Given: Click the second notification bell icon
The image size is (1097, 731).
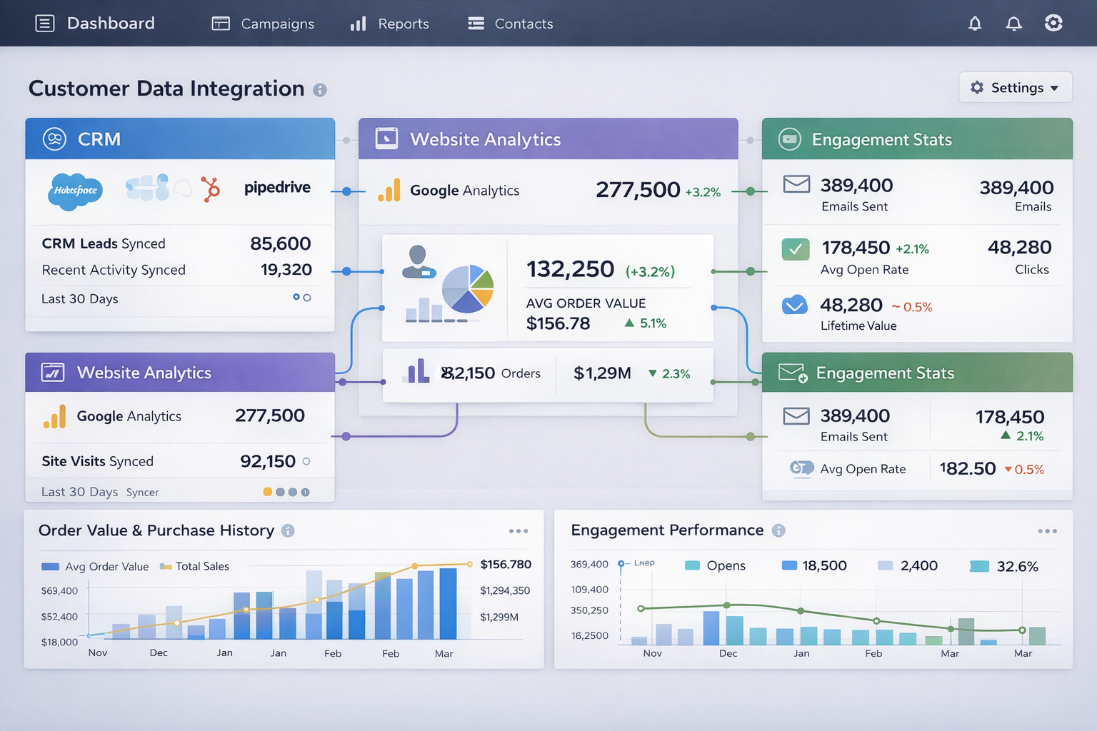Looking at the screenshot, I should 1013,24.
